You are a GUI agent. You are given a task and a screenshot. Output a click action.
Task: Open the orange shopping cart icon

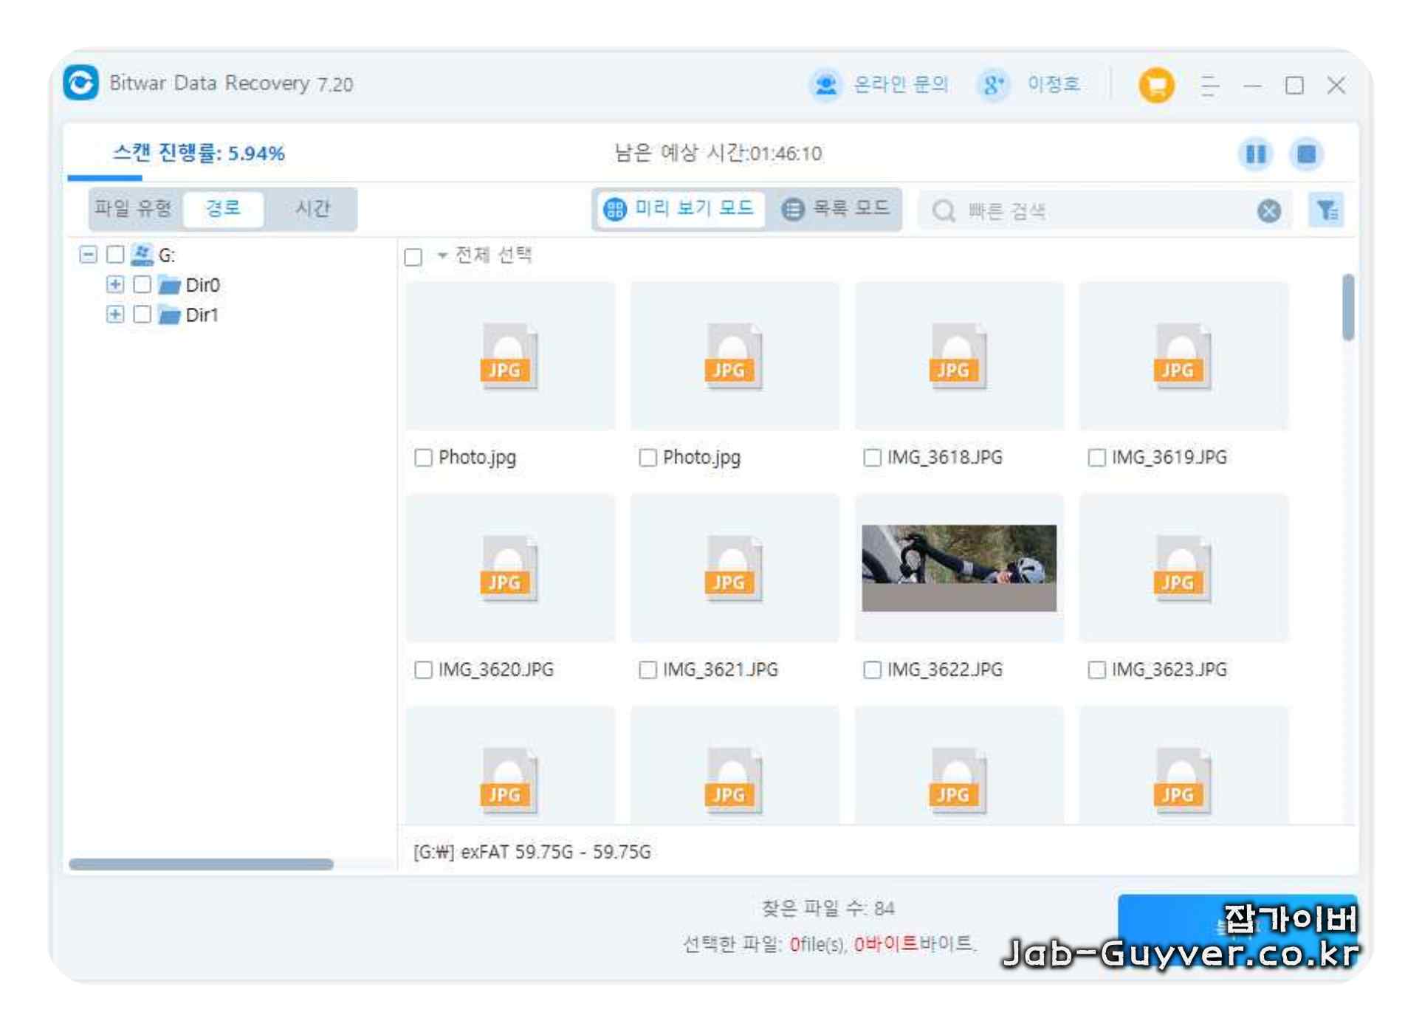pyautogui.click(x=1155, y=85)
